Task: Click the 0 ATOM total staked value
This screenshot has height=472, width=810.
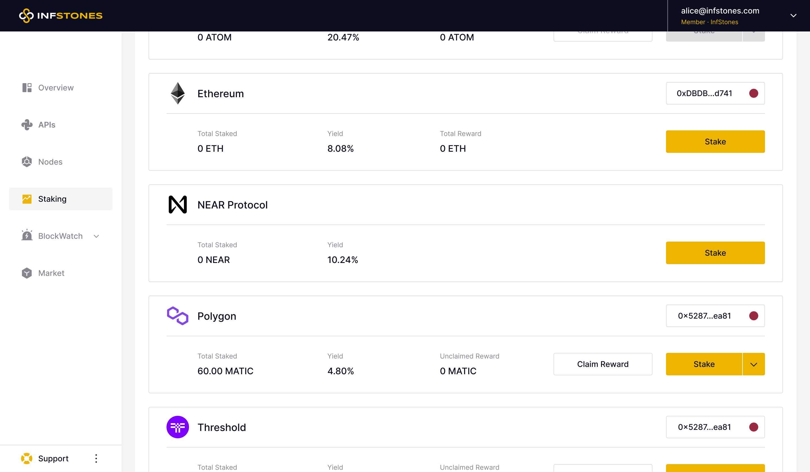Action: (214, 37)
